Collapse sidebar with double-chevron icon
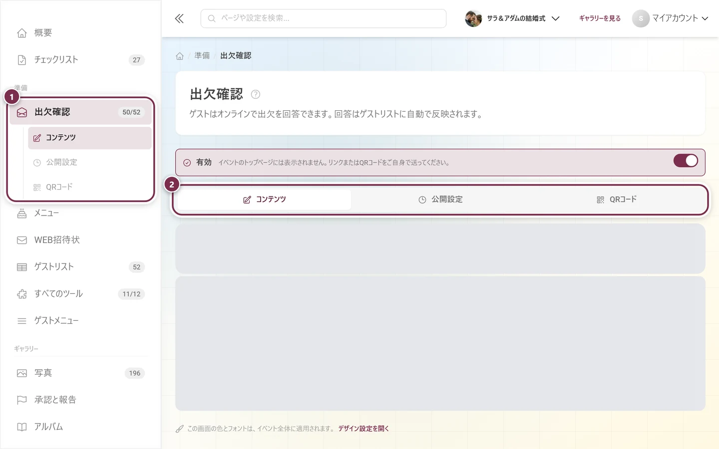This screenshot has height=449, width=719. [x=179, y=18]
